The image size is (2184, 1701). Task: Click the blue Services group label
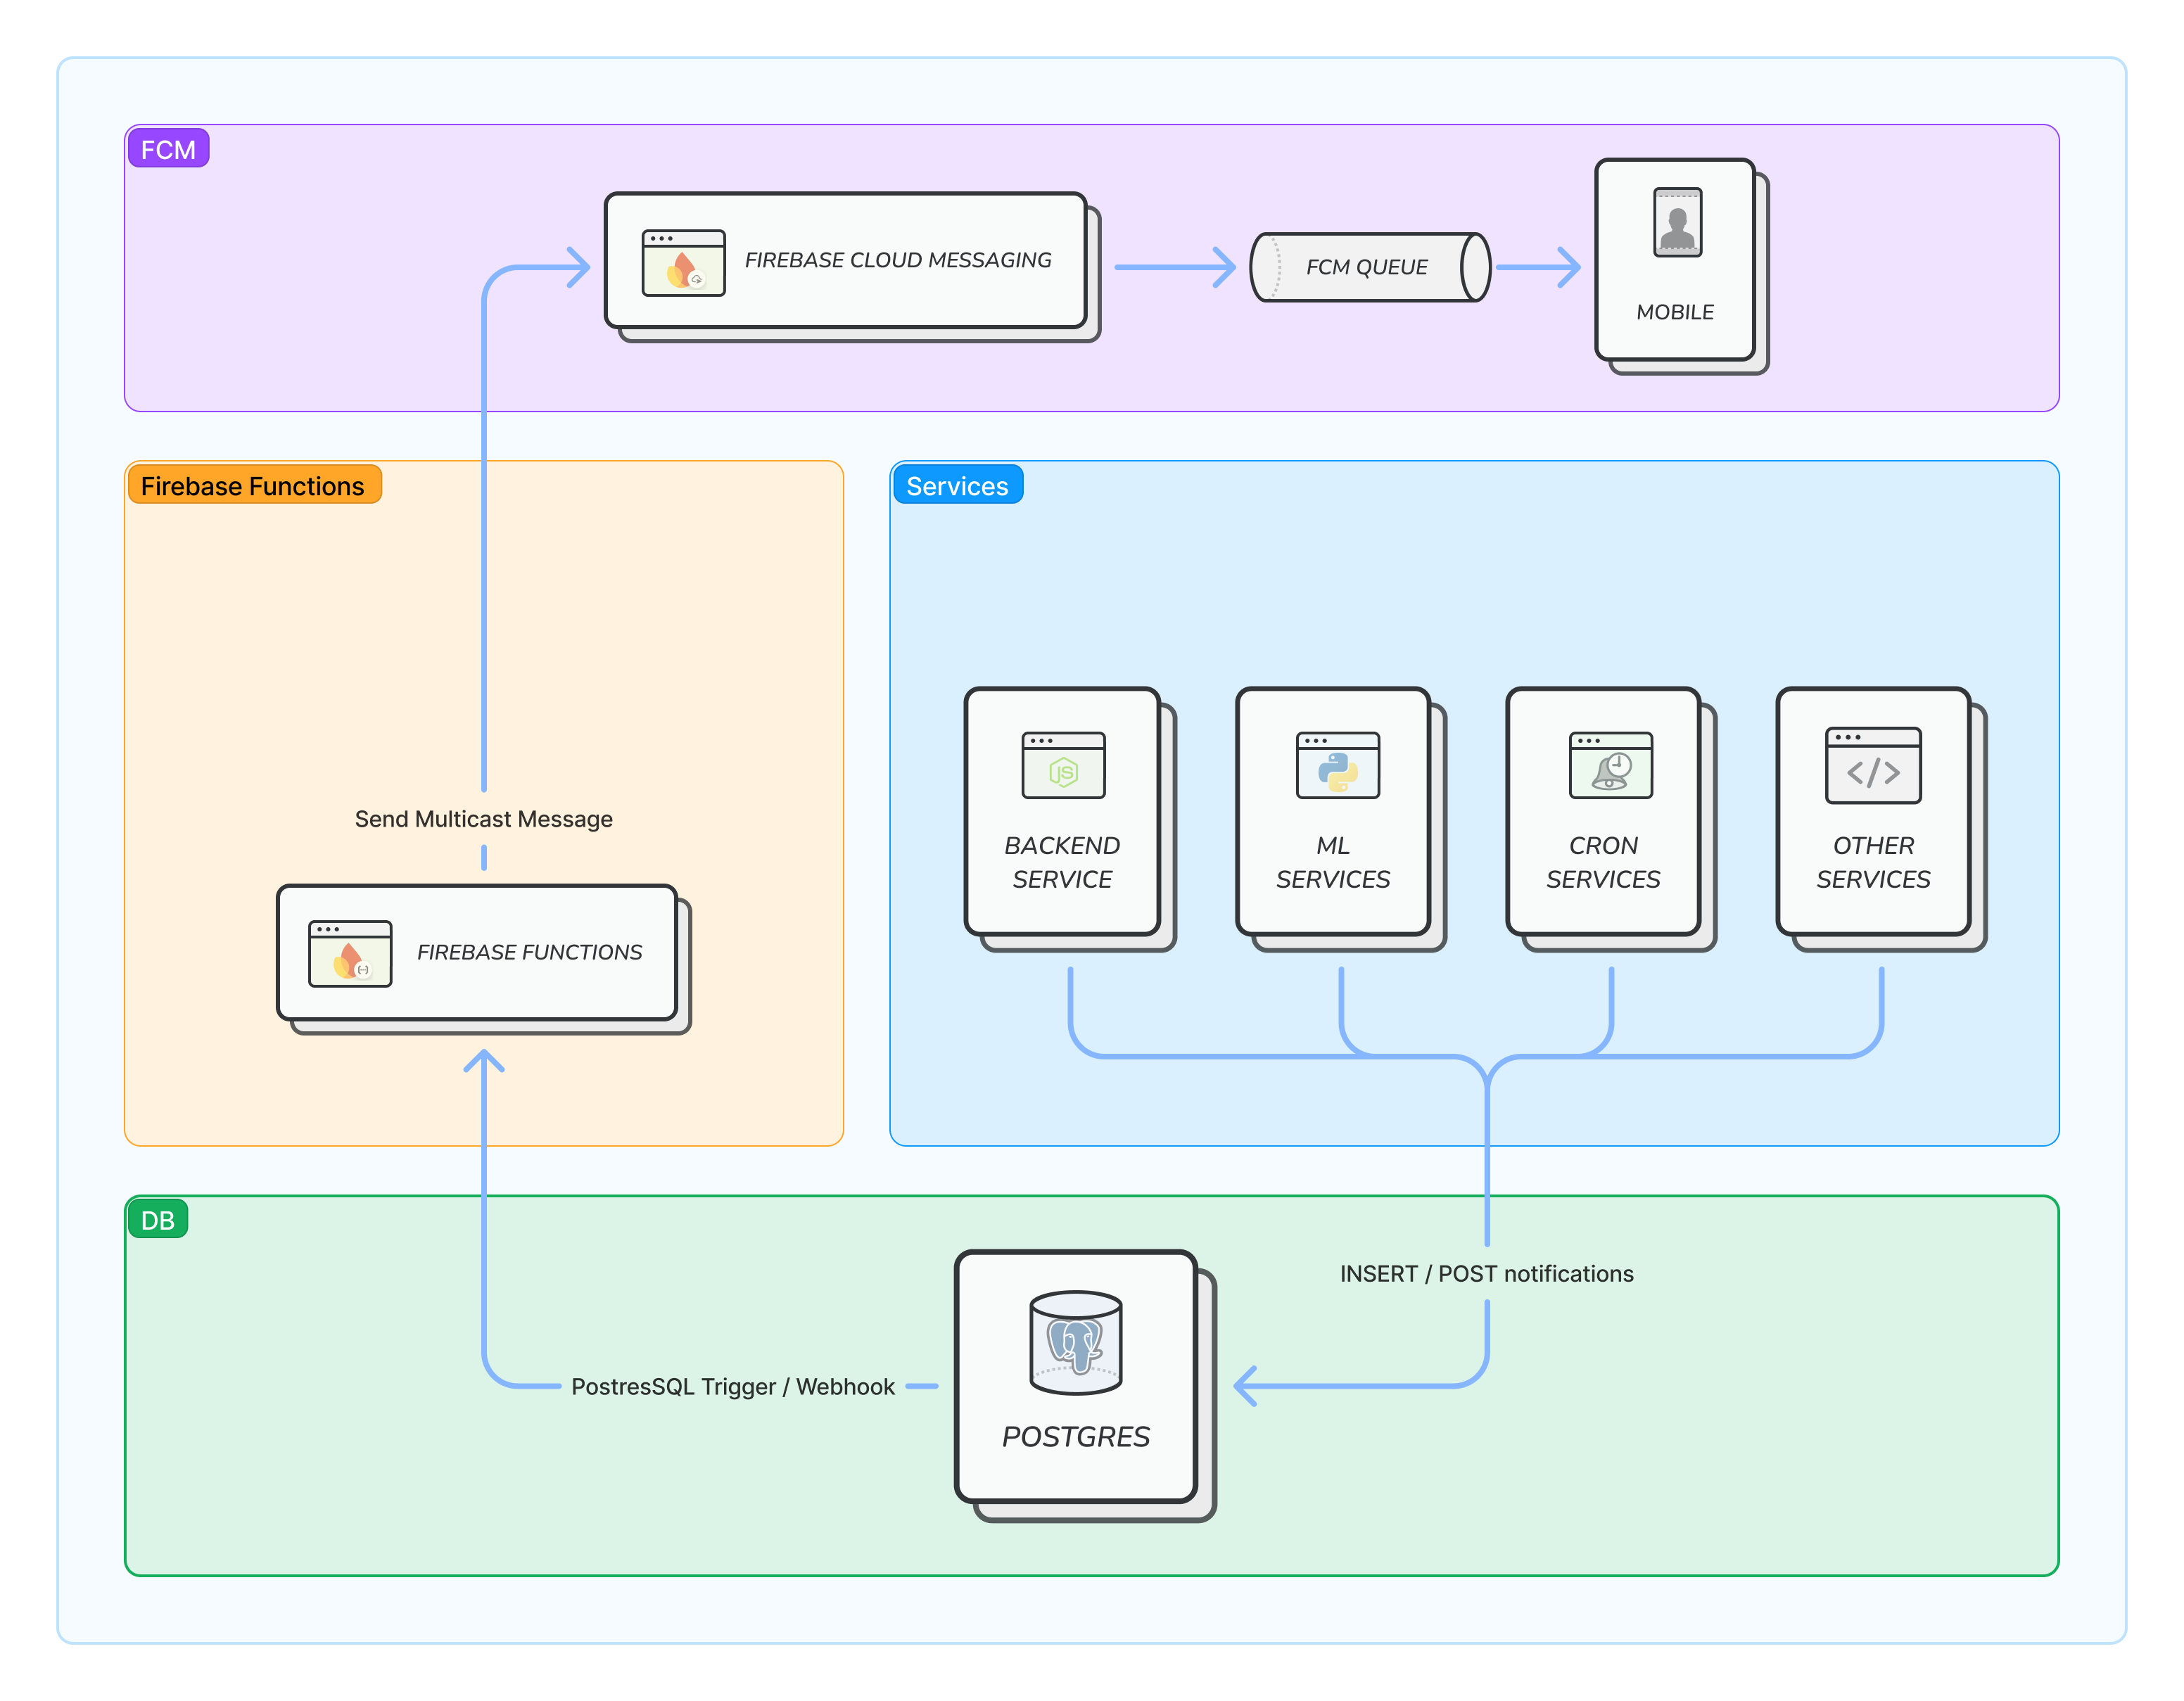(957, 485)
